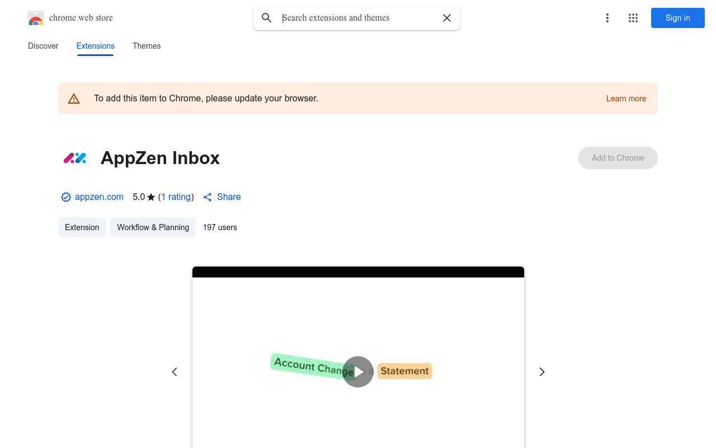The height and width of the screenshot is (448, 716).
Task: Click the AppZen Inbox logo icon
Action: click(x=75, y=158)
